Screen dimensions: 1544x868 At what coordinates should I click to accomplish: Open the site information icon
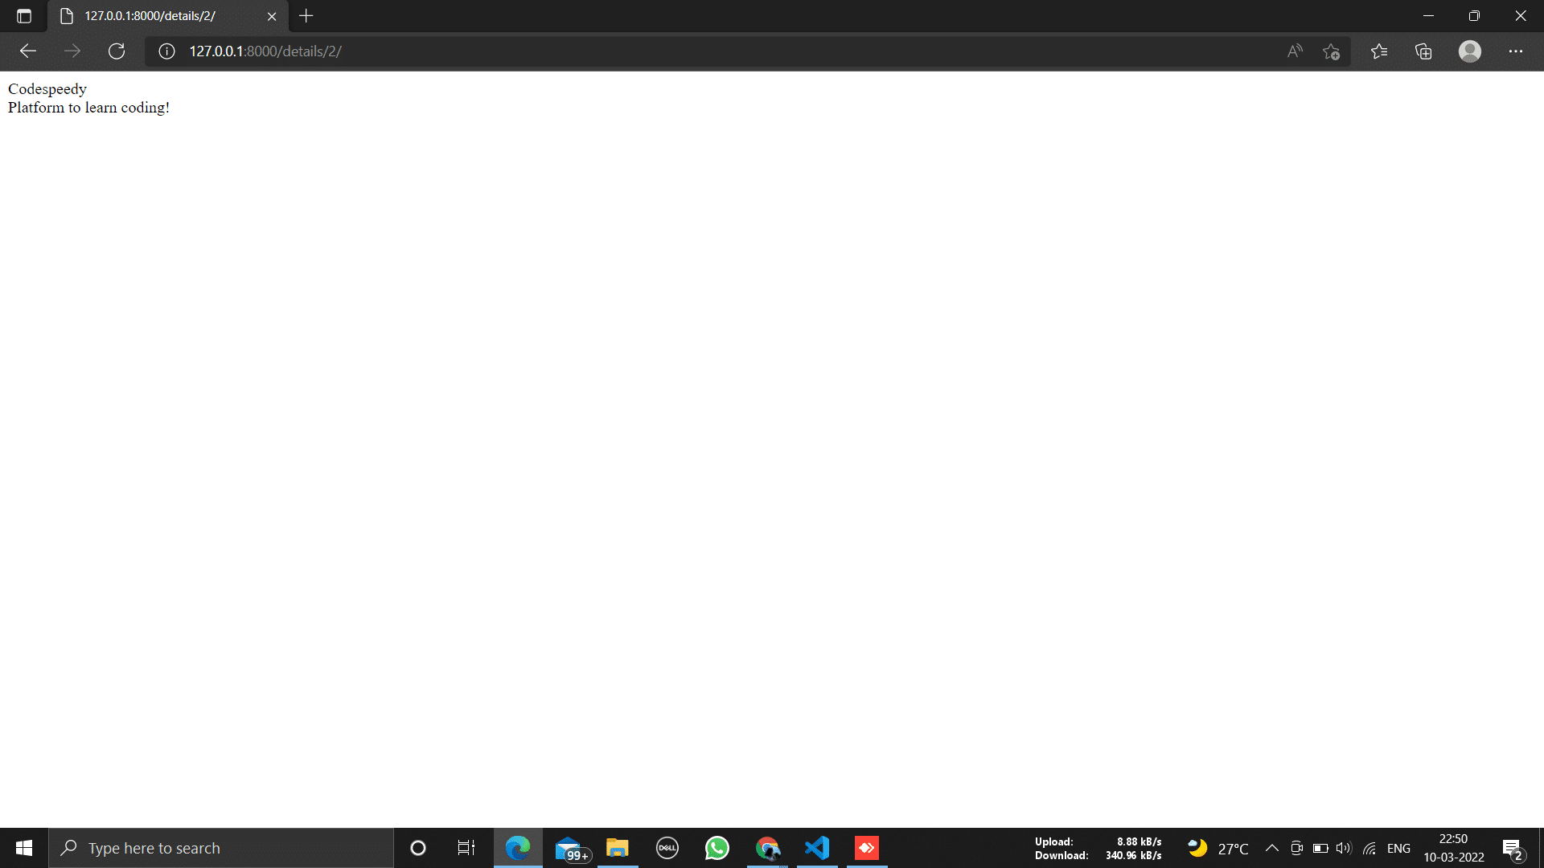(166, 51)
